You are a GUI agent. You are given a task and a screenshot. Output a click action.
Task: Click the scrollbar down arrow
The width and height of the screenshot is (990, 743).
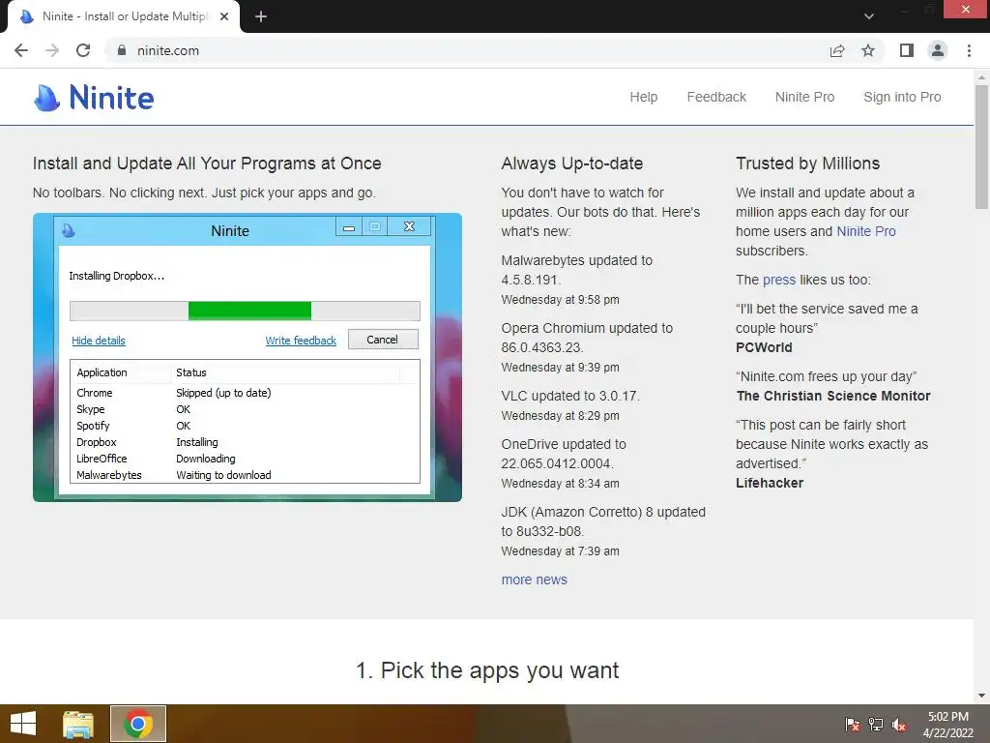981,696
